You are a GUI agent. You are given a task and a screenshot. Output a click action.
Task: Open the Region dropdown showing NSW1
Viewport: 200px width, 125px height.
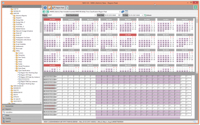click(56, 15)
